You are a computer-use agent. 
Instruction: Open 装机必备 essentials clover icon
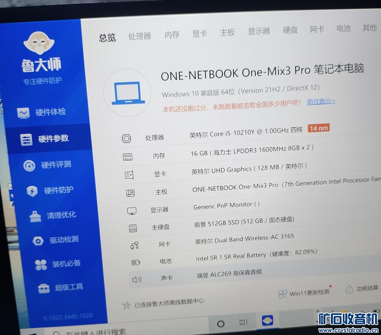pos(41,265)
